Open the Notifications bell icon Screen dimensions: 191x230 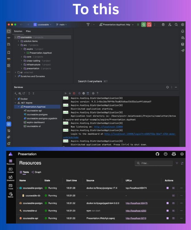coord(183,31)
